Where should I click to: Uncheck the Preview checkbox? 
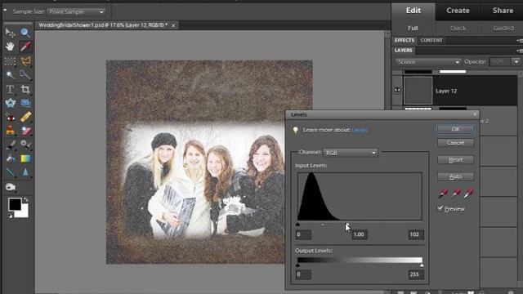pyautogui.click(x=440, y=209)
